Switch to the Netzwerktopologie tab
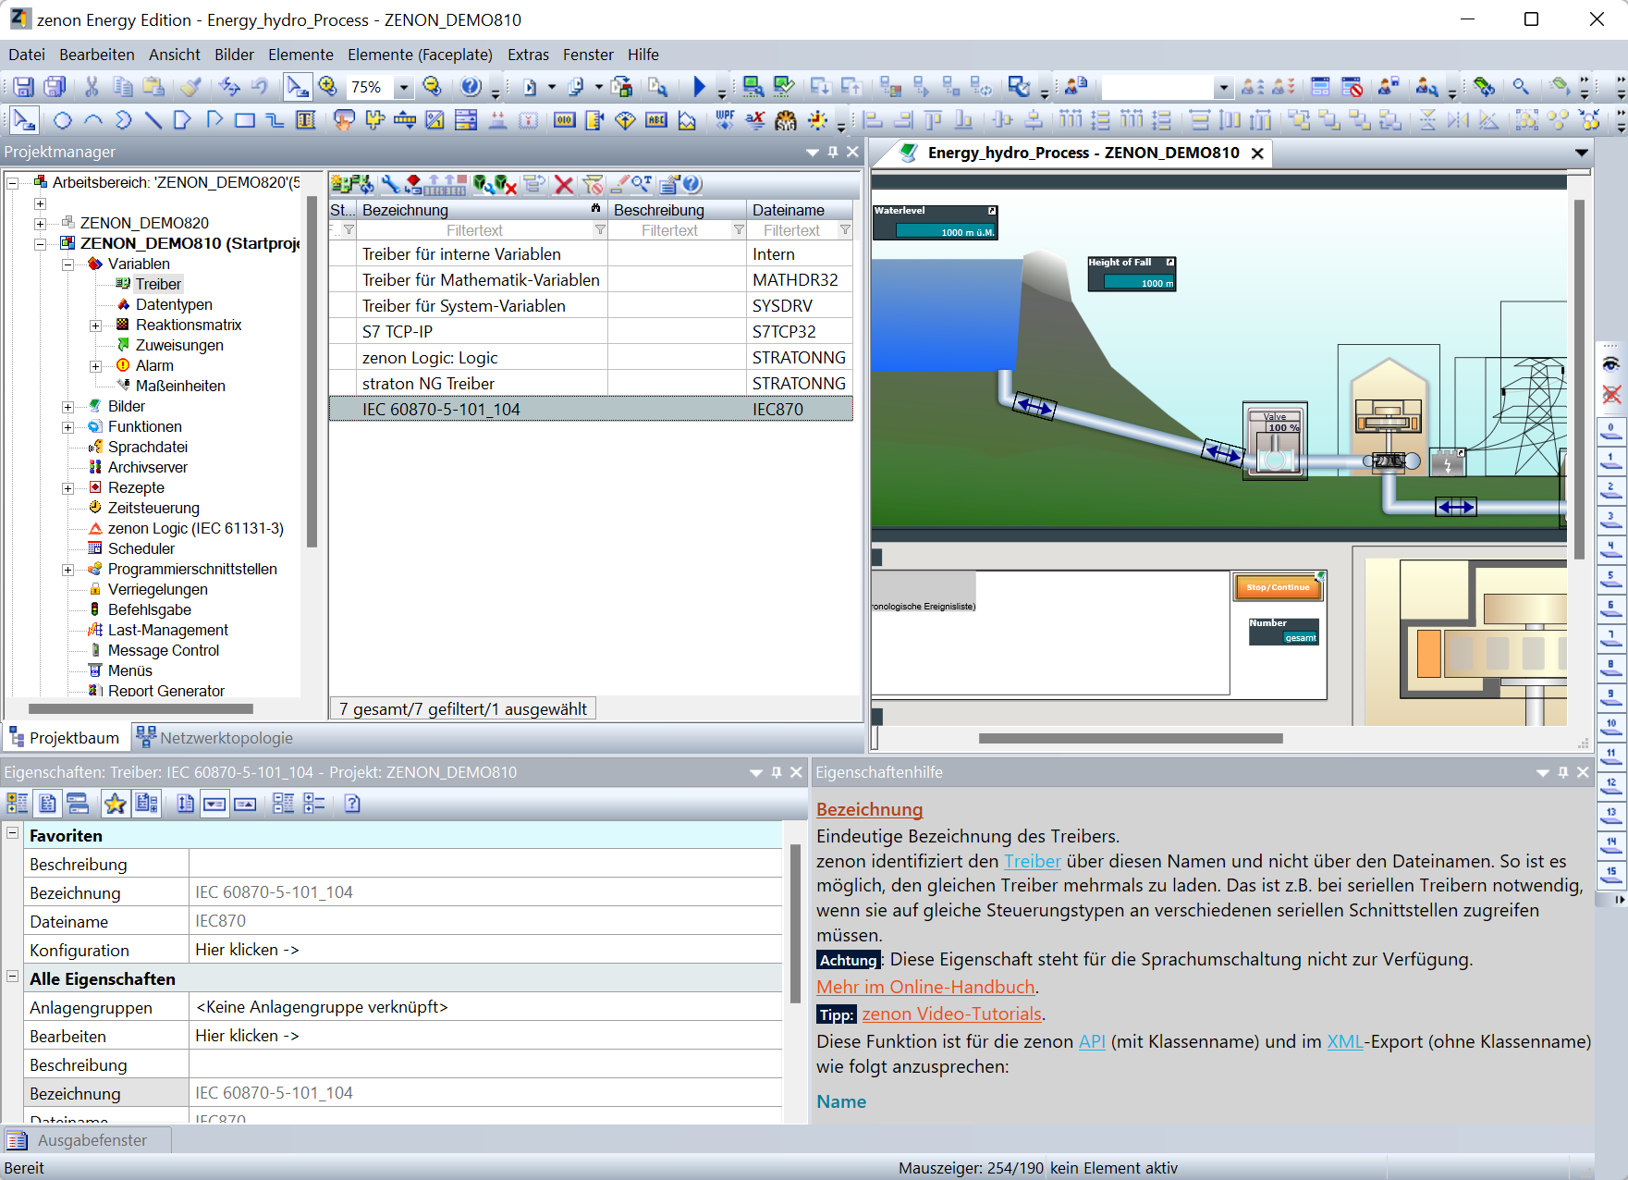1628x1180 pixels. pyautogui.click(x=214, y=738)
